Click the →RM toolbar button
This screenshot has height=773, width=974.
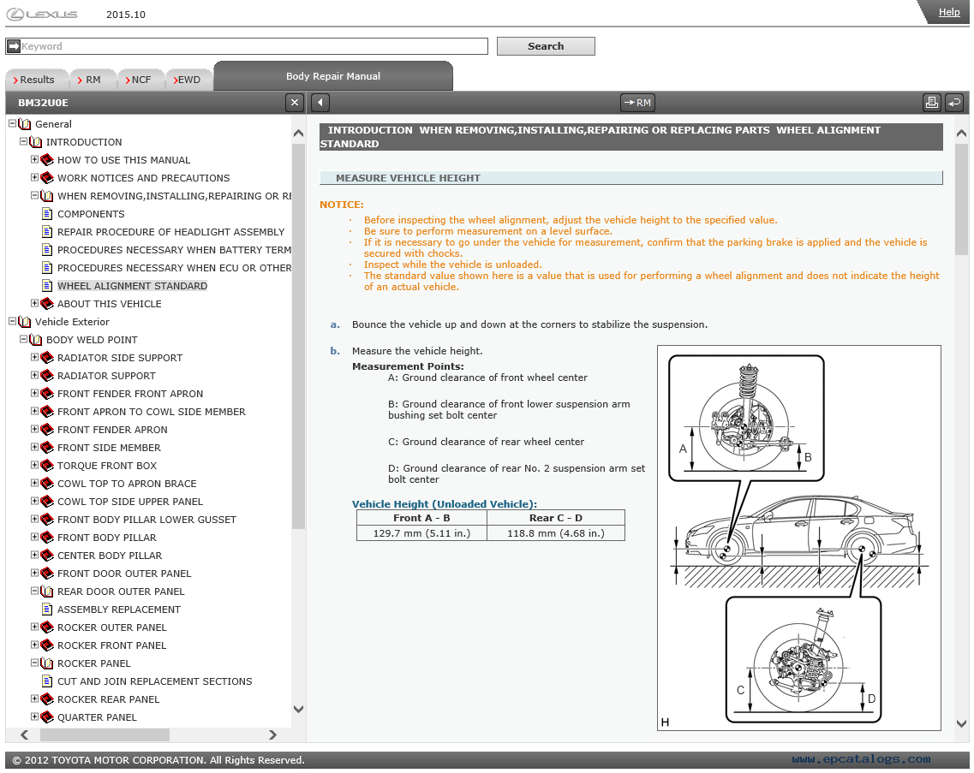(x=637, y=103)
